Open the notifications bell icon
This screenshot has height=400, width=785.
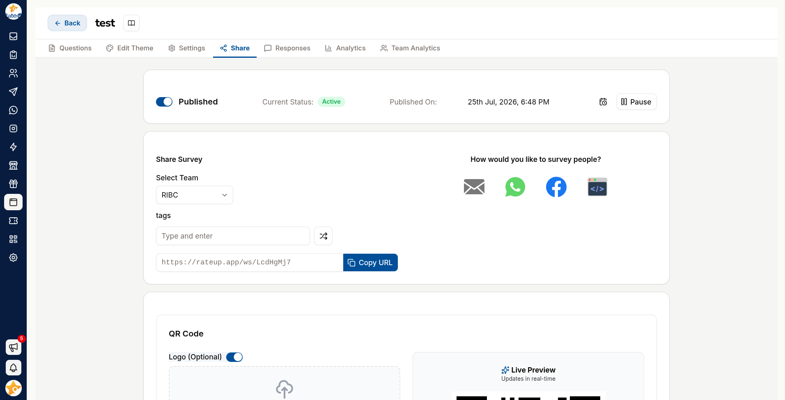point(13,368)
